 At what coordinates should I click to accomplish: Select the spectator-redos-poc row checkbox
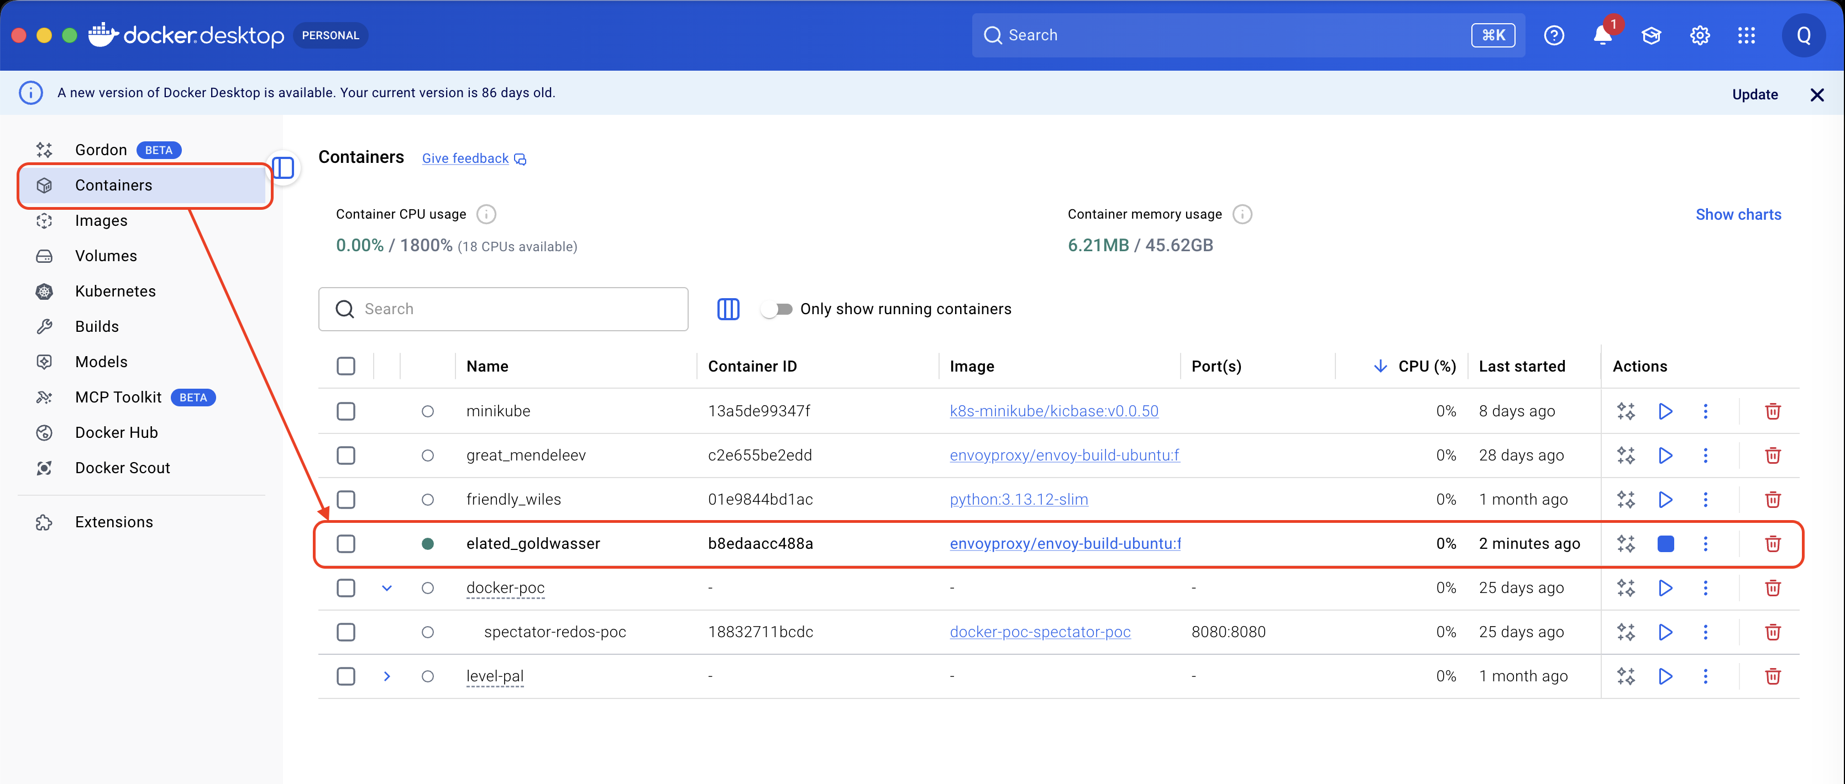pos(346,632)
